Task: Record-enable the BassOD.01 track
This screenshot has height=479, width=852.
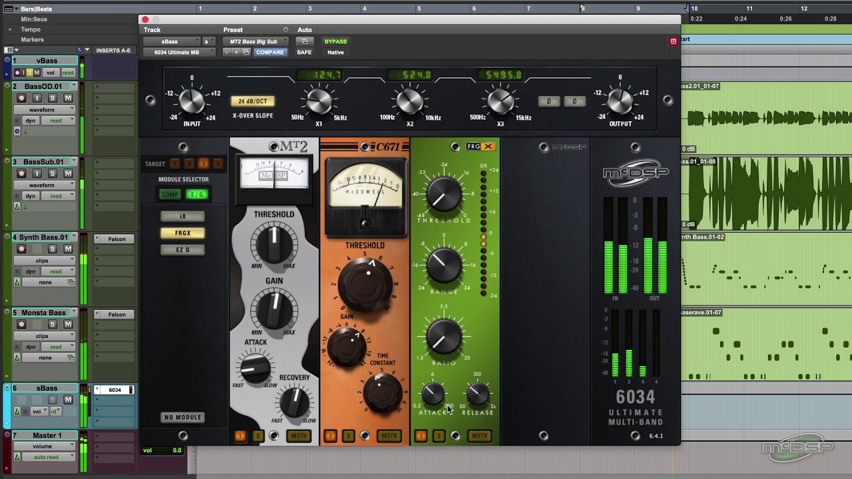Action: [x=21, y=98]
